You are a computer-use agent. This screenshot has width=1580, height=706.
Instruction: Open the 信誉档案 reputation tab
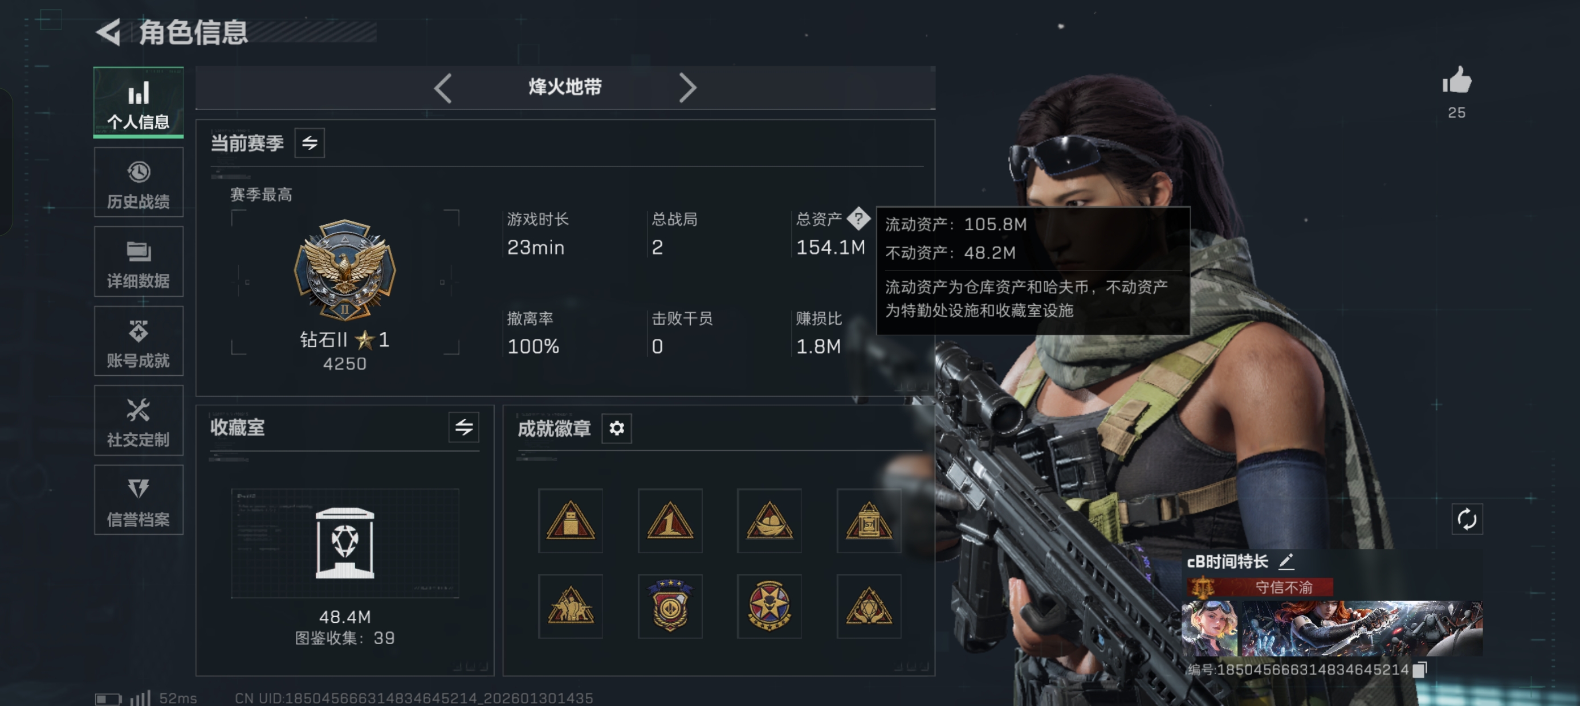click(139, 499)
